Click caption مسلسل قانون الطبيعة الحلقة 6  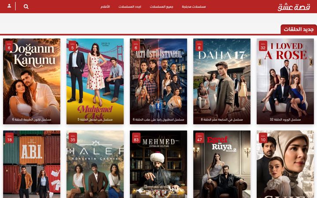32,120
